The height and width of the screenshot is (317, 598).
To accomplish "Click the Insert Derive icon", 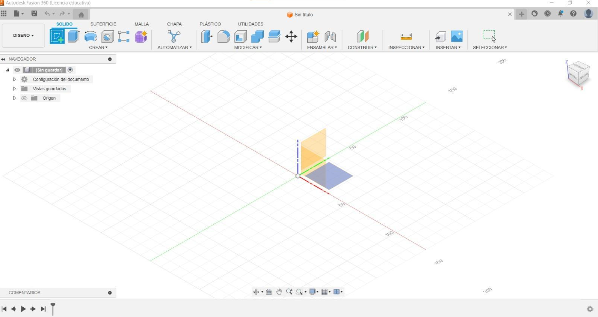I will click(440, 37).
